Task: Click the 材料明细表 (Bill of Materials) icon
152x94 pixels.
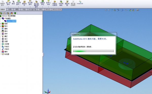Action: (61, 3)
